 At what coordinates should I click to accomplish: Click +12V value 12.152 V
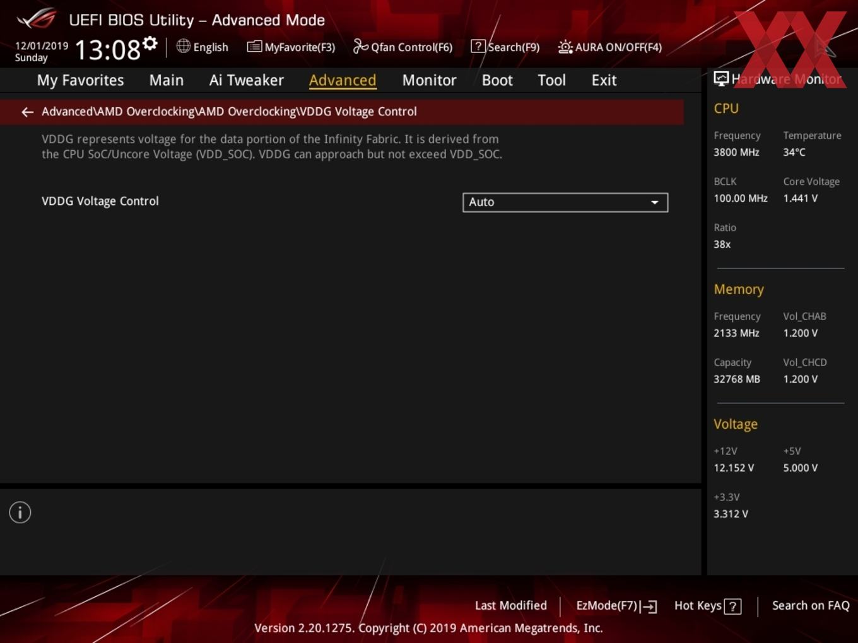(x=734, y=468)
